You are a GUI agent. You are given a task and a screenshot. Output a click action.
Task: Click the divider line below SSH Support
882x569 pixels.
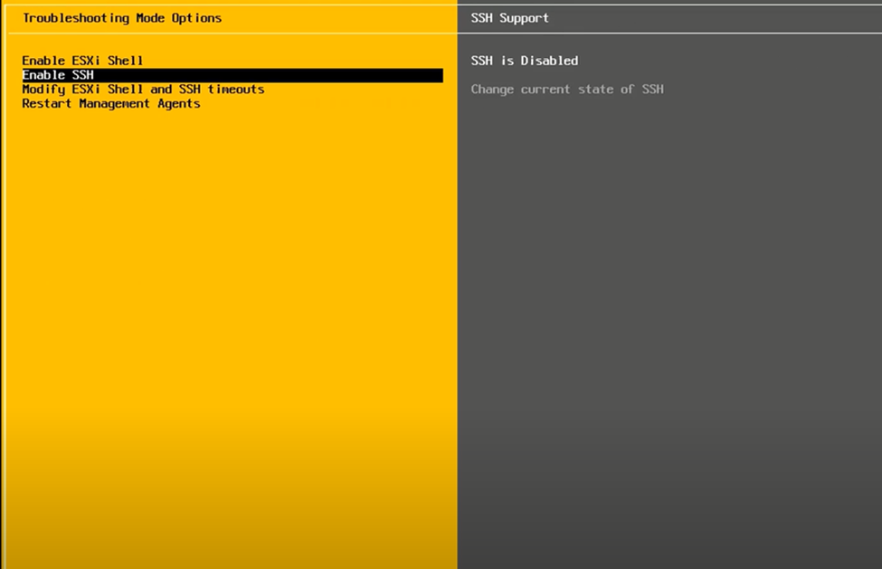(x=669, y=33)
